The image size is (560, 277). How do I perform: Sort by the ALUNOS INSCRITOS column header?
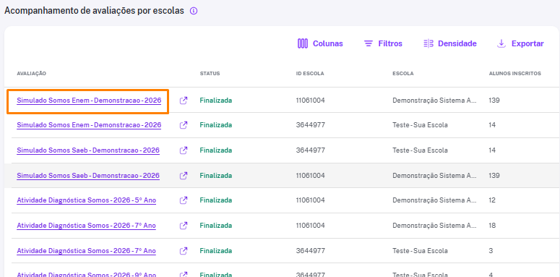(514, 74)
